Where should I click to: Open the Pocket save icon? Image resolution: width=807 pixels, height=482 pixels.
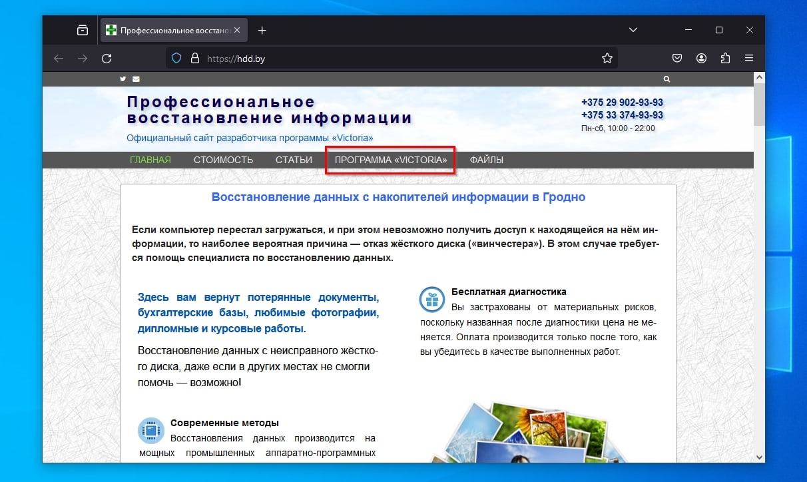coord(677,59)
